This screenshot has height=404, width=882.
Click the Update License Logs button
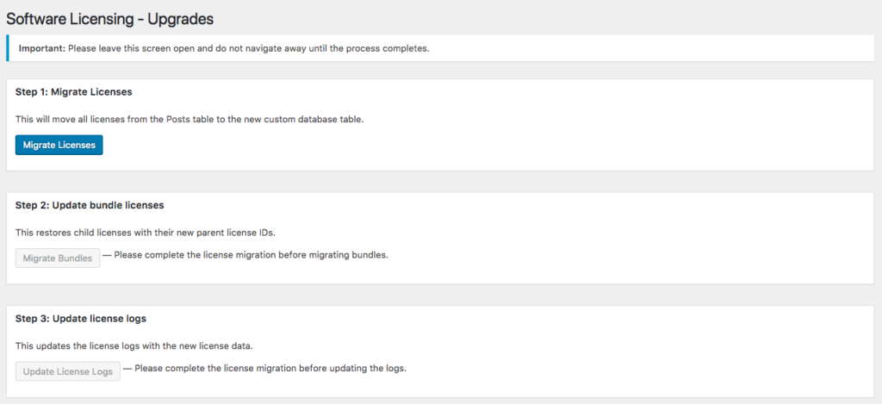click(67, 371)
